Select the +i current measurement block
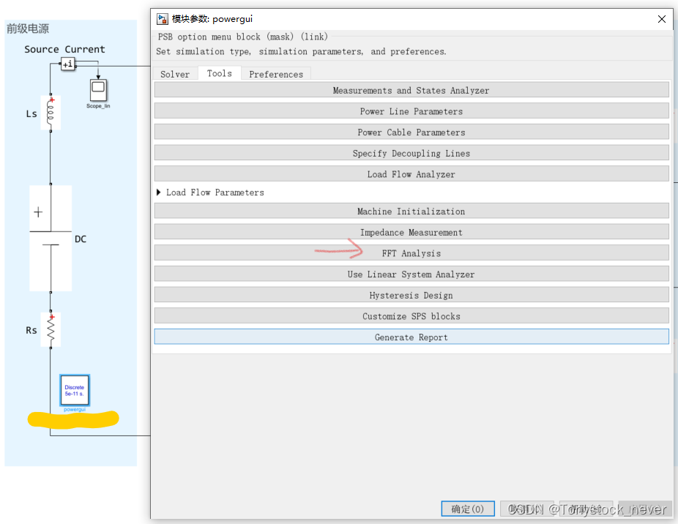 pyautogui.click(x=68, y=64)
